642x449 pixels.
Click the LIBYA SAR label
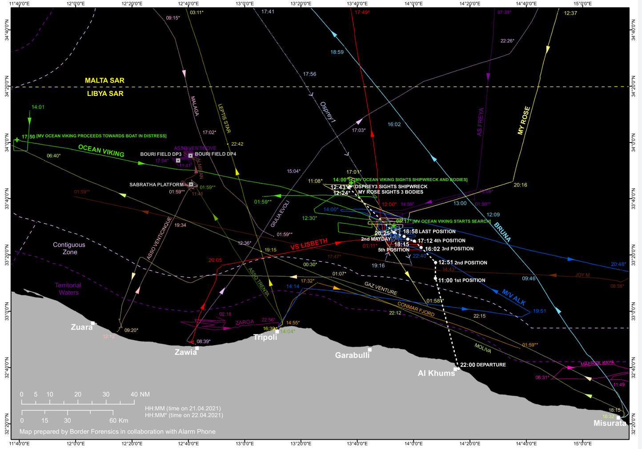pyautogui.click(x=105, y=94)
